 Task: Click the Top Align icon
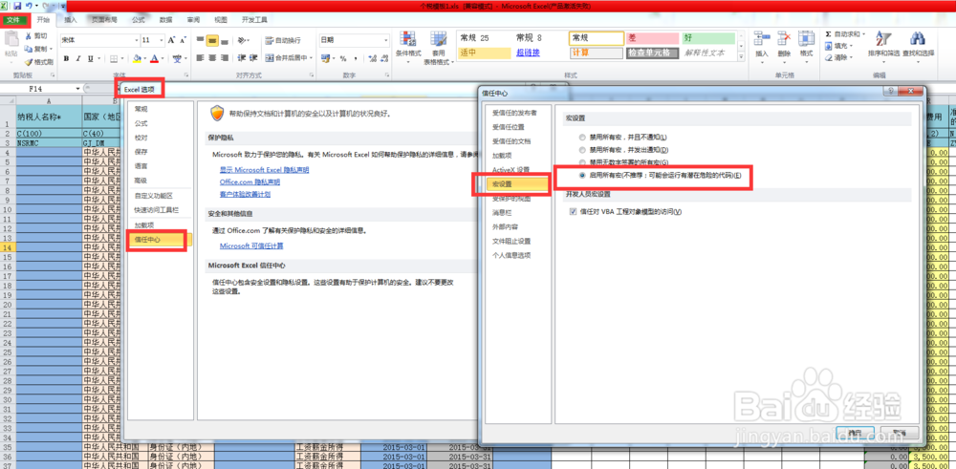(200, 41)
